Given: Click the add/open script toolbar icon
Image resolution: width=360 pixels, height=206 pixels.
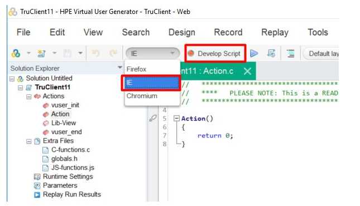Looking at the screenshot, I should tap(41, 53).
